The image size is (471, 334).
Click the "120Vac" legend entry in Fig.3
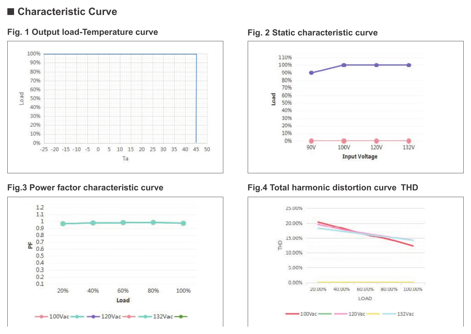pos(111,317)
